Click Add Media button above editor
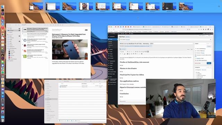 click(x=122, y=49)
